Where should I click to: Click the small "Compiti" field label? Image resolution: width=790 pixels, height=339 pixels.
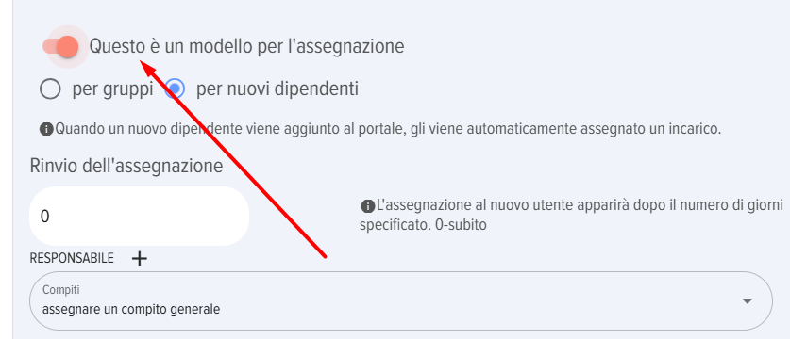coord(61,290)
